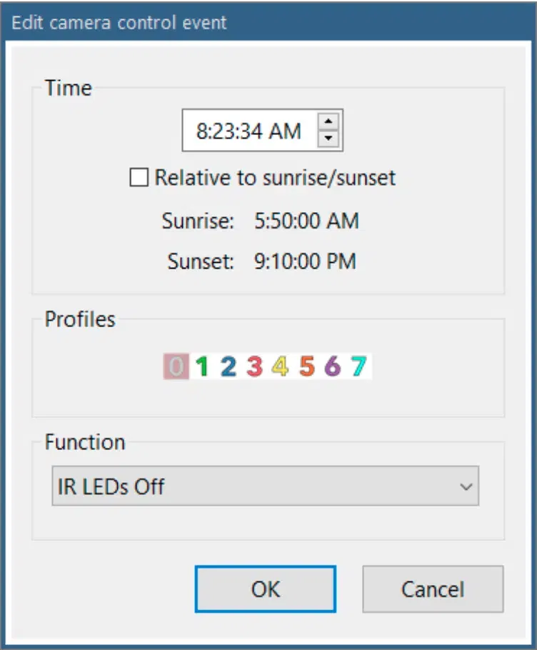Pick the red profile 3
This screenshot has height=650, width=537.
[x=254, y=367]
